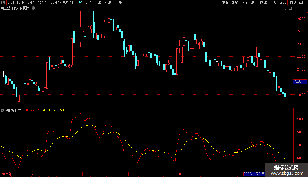Viewport: 308px width, 177px height.
Task: Click the 竞业达(日线.前复权) chart title
Action: pos(16,8)
